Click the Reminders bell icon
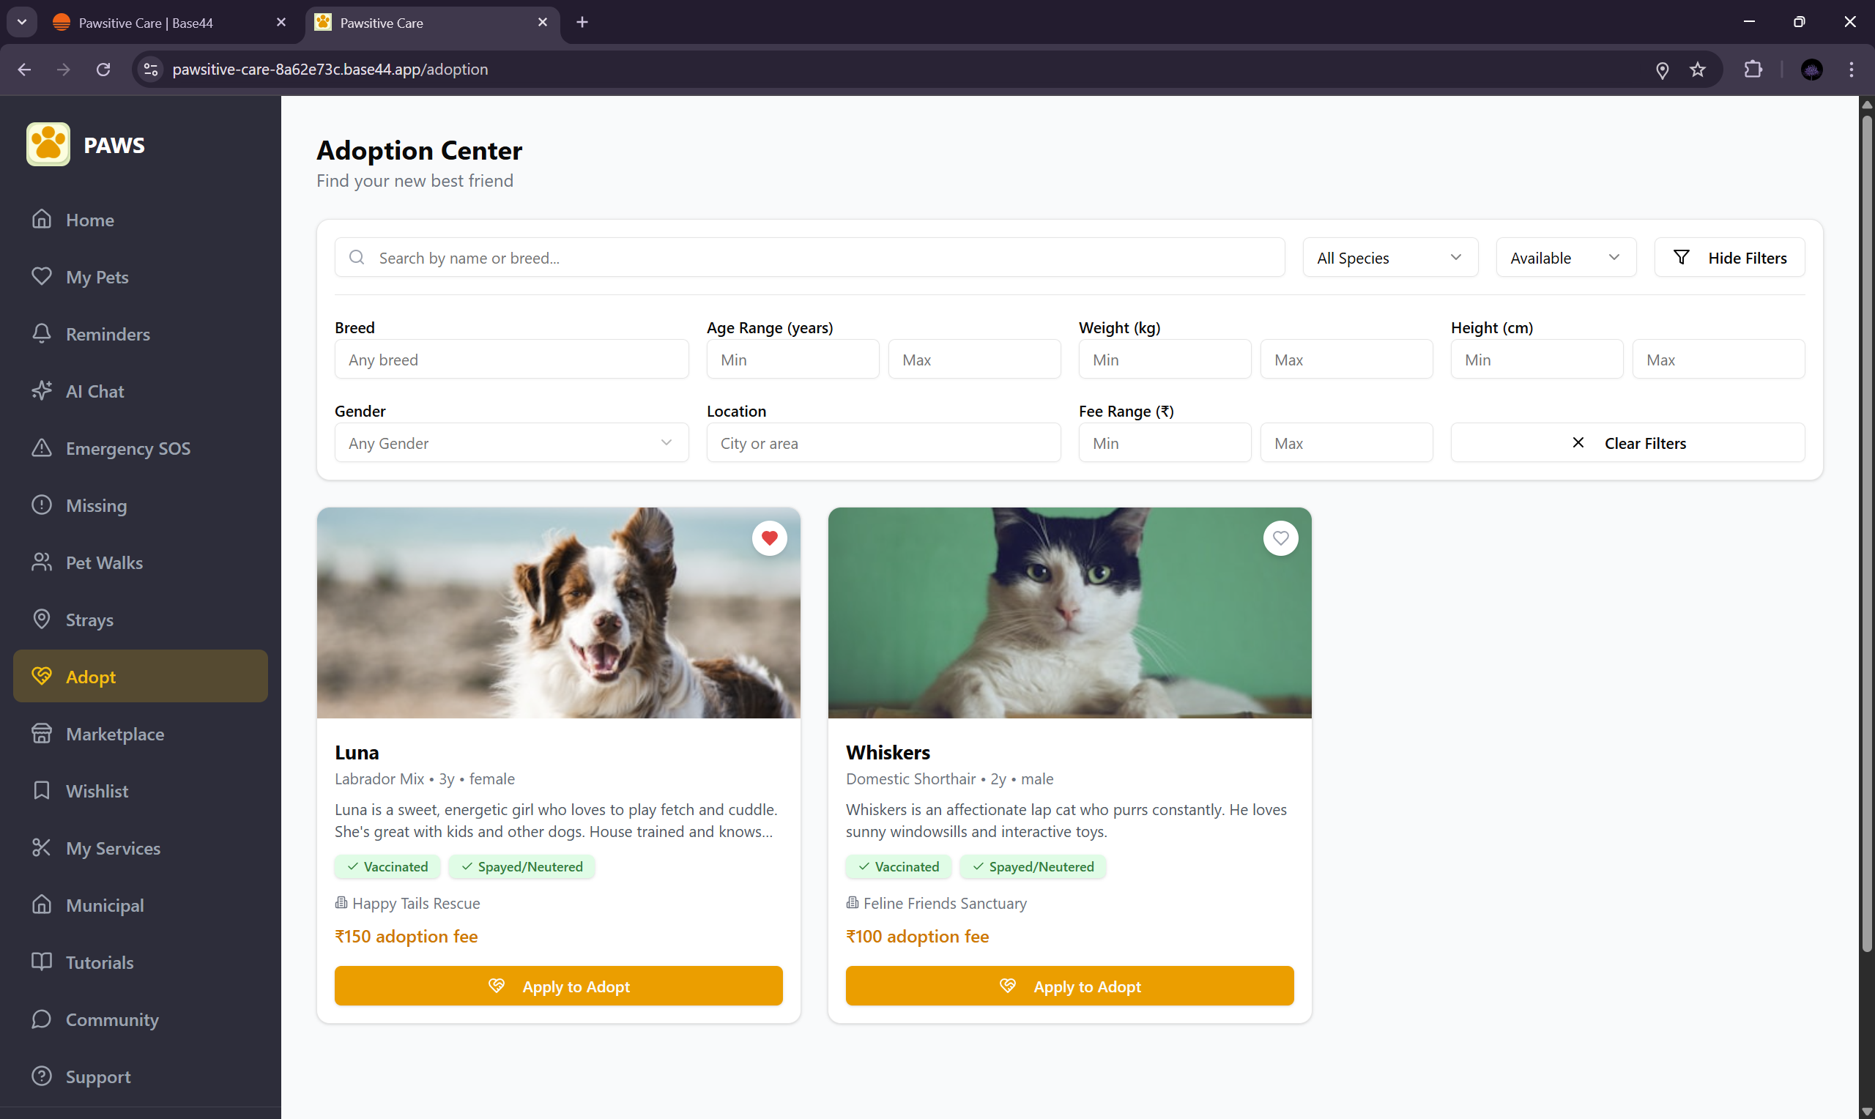Viewport: 1875px width, 1119px height. click(x=42, y=333)
